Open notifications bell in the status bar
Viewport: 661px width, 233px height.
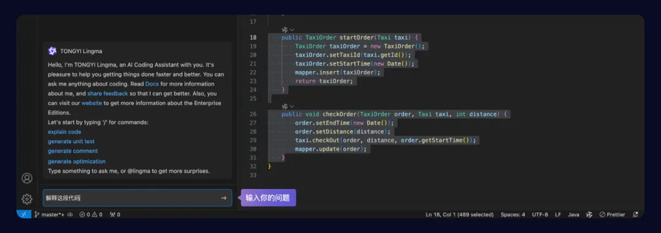(x=635, y=215)
